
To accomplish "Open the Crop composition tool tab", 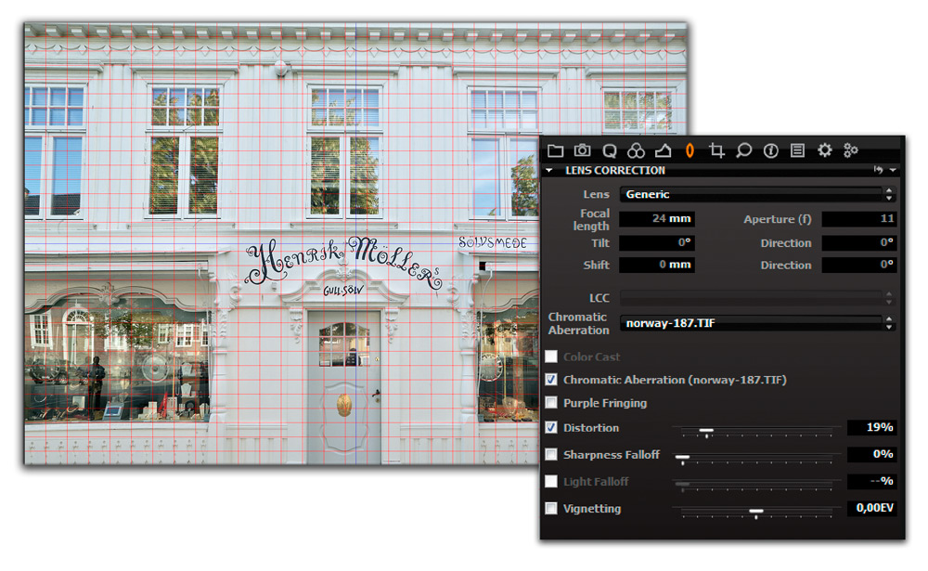I will tap(716, 151).
